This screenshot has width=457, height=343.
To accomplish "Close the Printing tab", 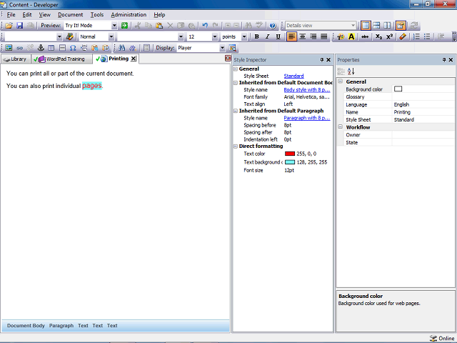I will [134, 59].
